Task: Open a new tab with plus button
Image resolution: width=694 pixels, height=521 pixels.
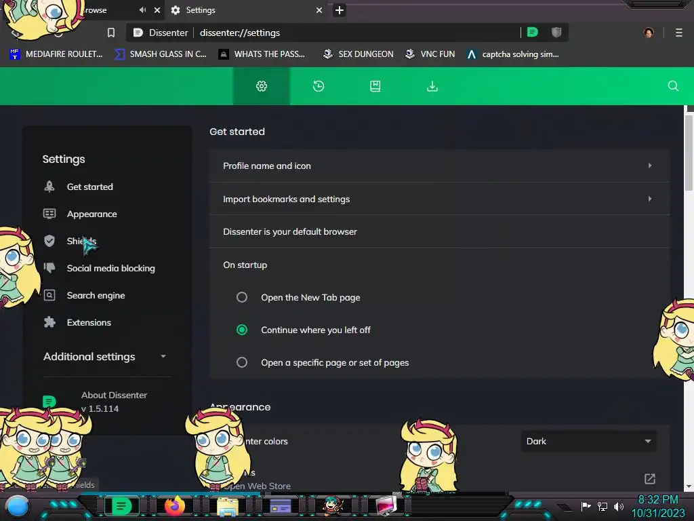Action: click(x=339, y=10)
